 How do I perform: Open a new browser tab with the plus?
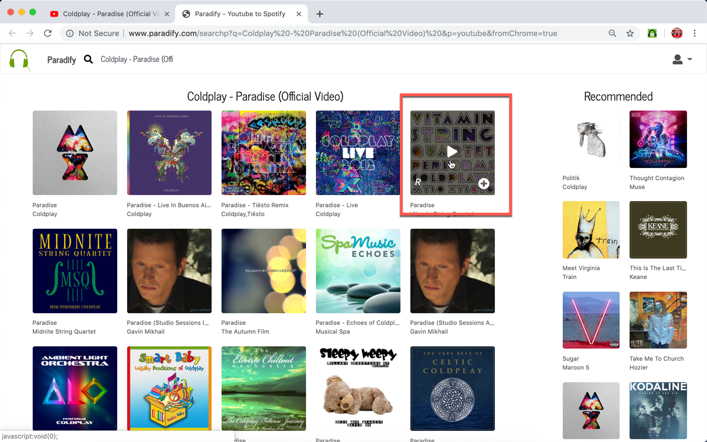[x=319, y=14]
